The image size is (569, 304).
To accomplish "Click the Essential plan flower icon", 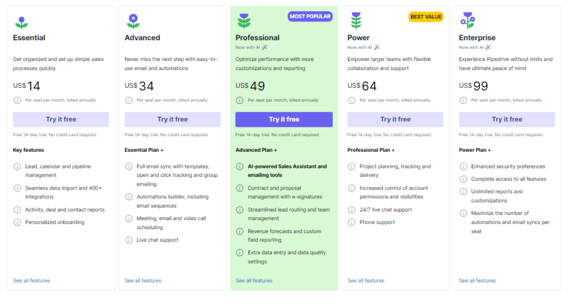I will (22, 22).
